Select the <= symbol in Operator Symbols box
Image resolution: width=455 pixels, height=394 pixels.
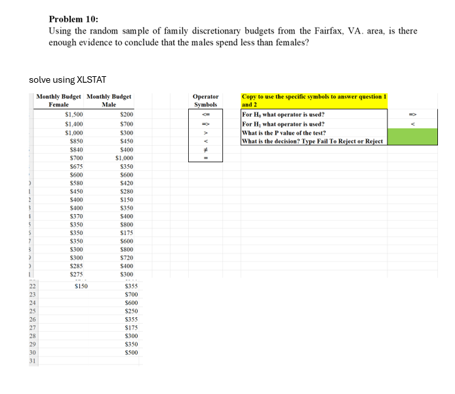pos(205,114)
